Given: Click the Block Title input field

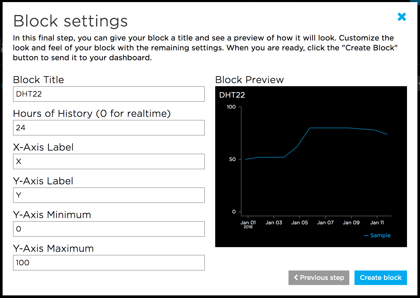Looking at the screenshot, I should click(x=109, y=94).
